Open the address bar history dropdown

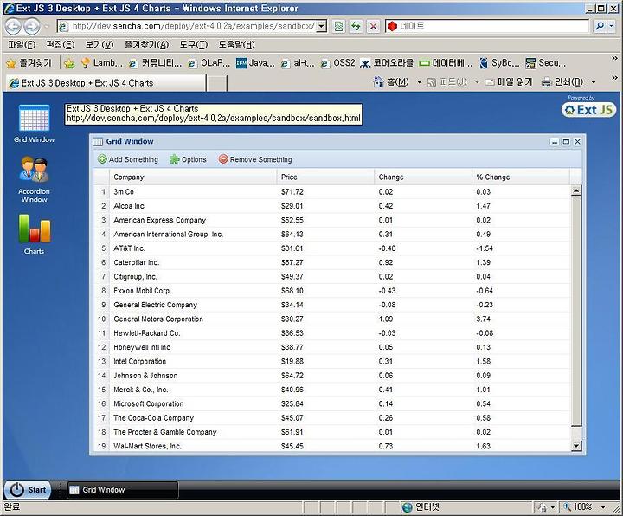[x=322, y=26]
